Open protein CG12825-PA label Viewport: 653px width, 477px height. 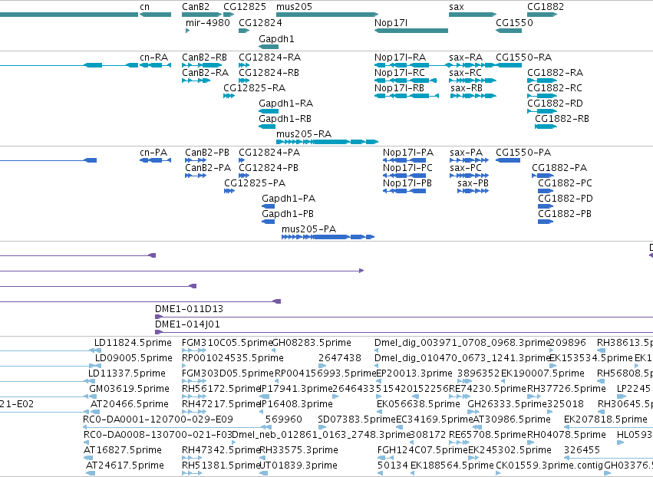point(255,183)
